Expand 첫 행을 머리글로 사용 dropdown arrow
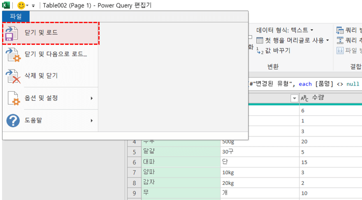The width and height of the screenshot is (362, 200). tap(327, 40)
